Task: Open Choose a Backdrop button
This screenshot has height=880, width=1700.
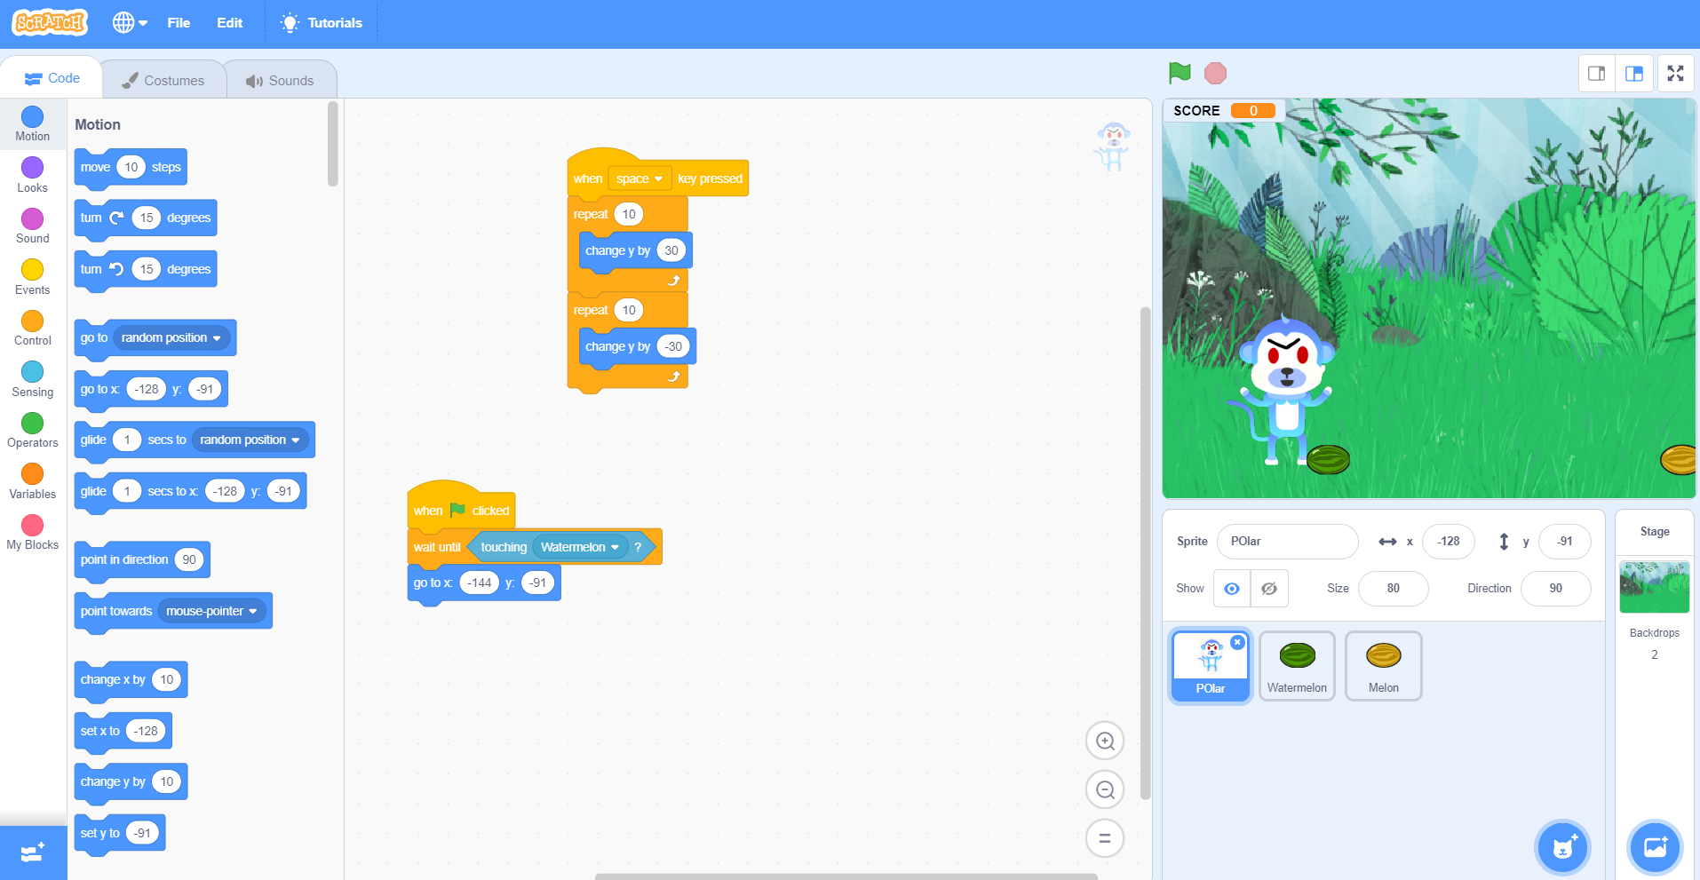Action: (1655, 848)
